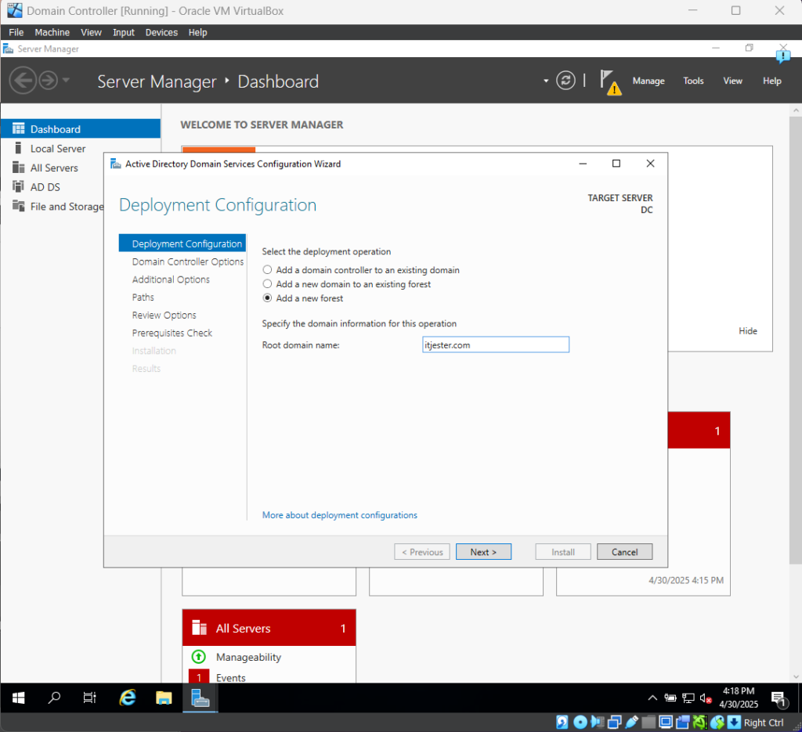Go to Review Options wizard step
Viewport: 802px width, 732px height.
pyautogui.click(x=164, y=316)
